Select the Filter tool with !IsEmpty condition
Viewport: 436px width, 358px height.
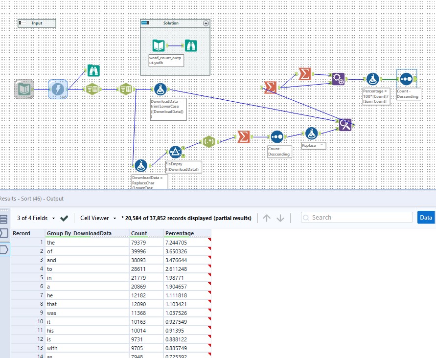tap(176, 152)
